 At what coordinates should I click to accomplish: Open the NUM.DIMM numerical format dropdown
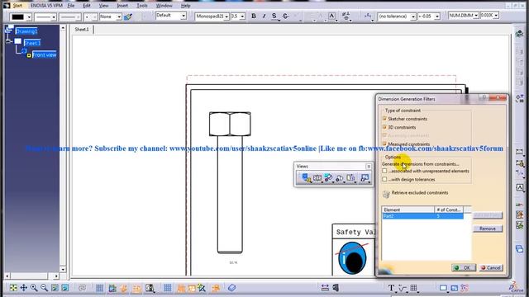tap(476, 16)
